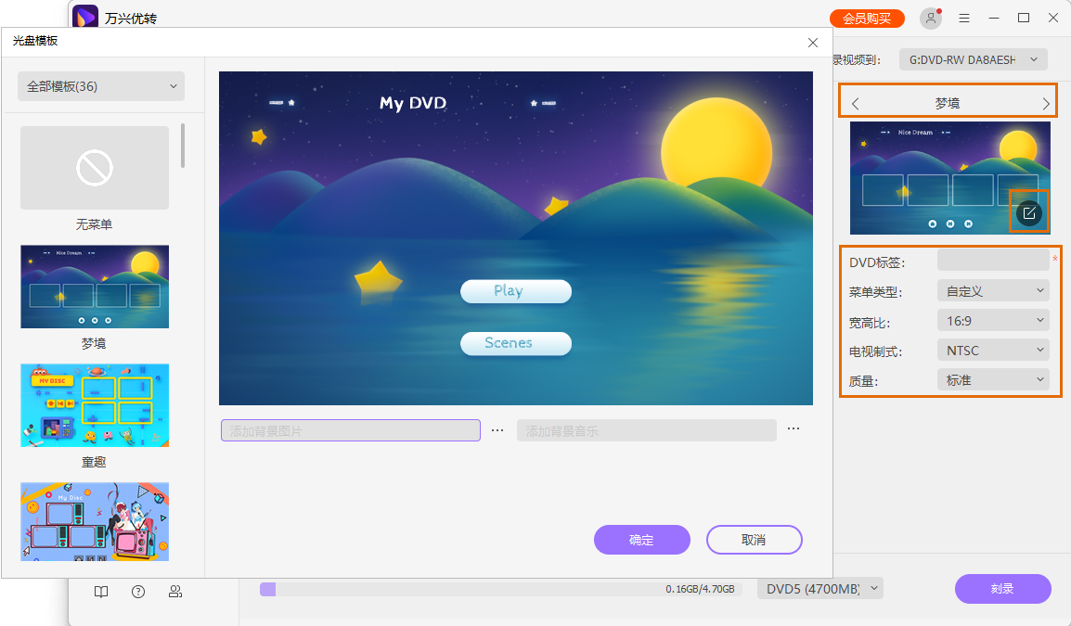The image size is (1071, 626).
Task: Click the help question mark icon
Action: tap(137, 591)
